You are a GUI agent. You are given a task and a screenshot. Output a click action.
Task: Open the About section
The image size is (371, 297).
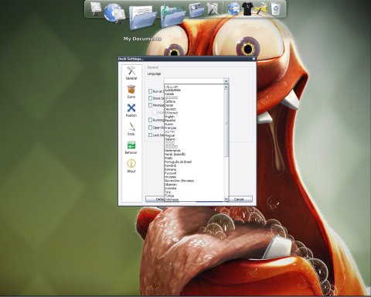[x=131, y=166]
